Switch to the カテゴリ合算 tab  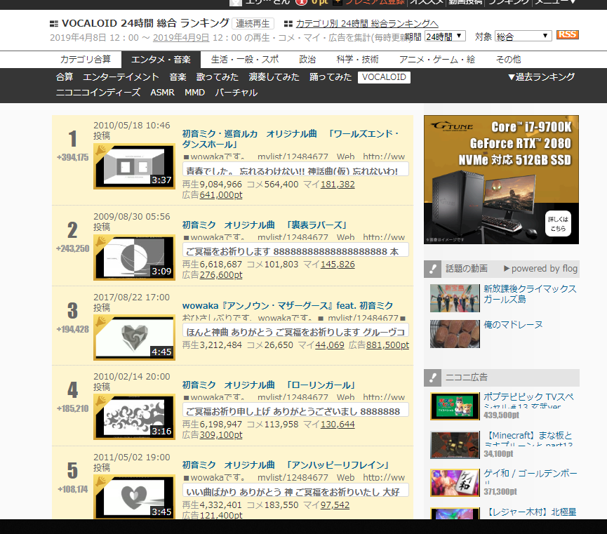(x=86, y=59)
